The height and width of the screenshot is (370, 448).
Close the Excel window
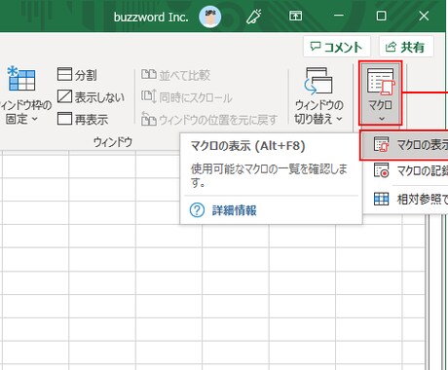point(424,16)
